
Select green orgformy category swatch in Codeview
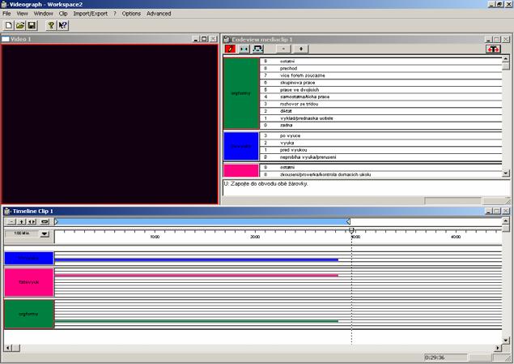241,93
